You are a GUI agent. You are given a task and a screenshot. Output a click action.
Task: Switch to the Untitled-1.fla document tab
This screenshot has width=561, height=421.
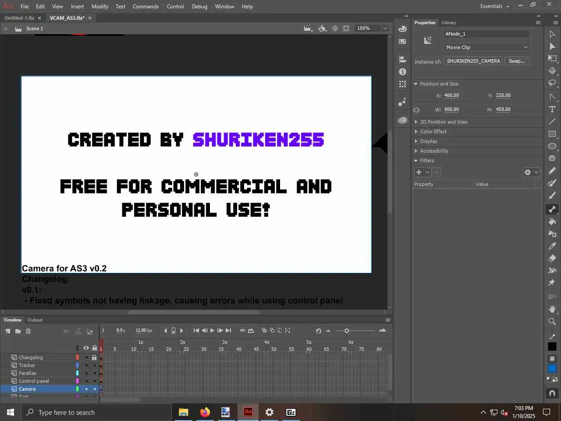[19, 18]
